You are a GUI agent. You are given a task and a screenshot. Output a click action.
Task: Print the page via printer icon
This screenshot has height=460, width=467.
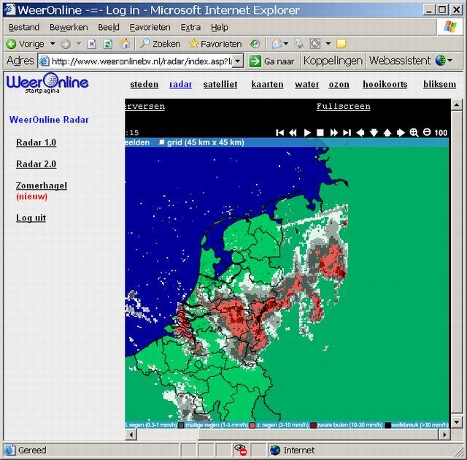[x=298, y=44]
